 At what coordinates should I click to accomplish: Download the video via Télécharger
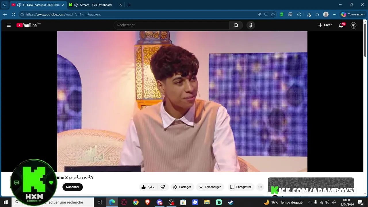[210, 187]
